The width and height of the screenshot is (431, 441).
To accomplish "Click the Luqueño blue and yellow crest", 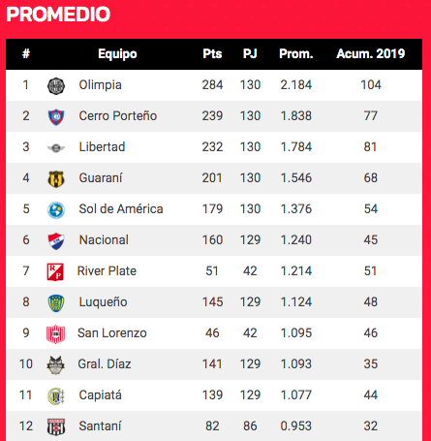I will click(x=56, y=303).
